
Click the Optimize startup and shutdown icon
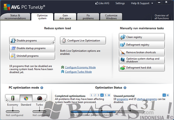click(x=123, y=60)
